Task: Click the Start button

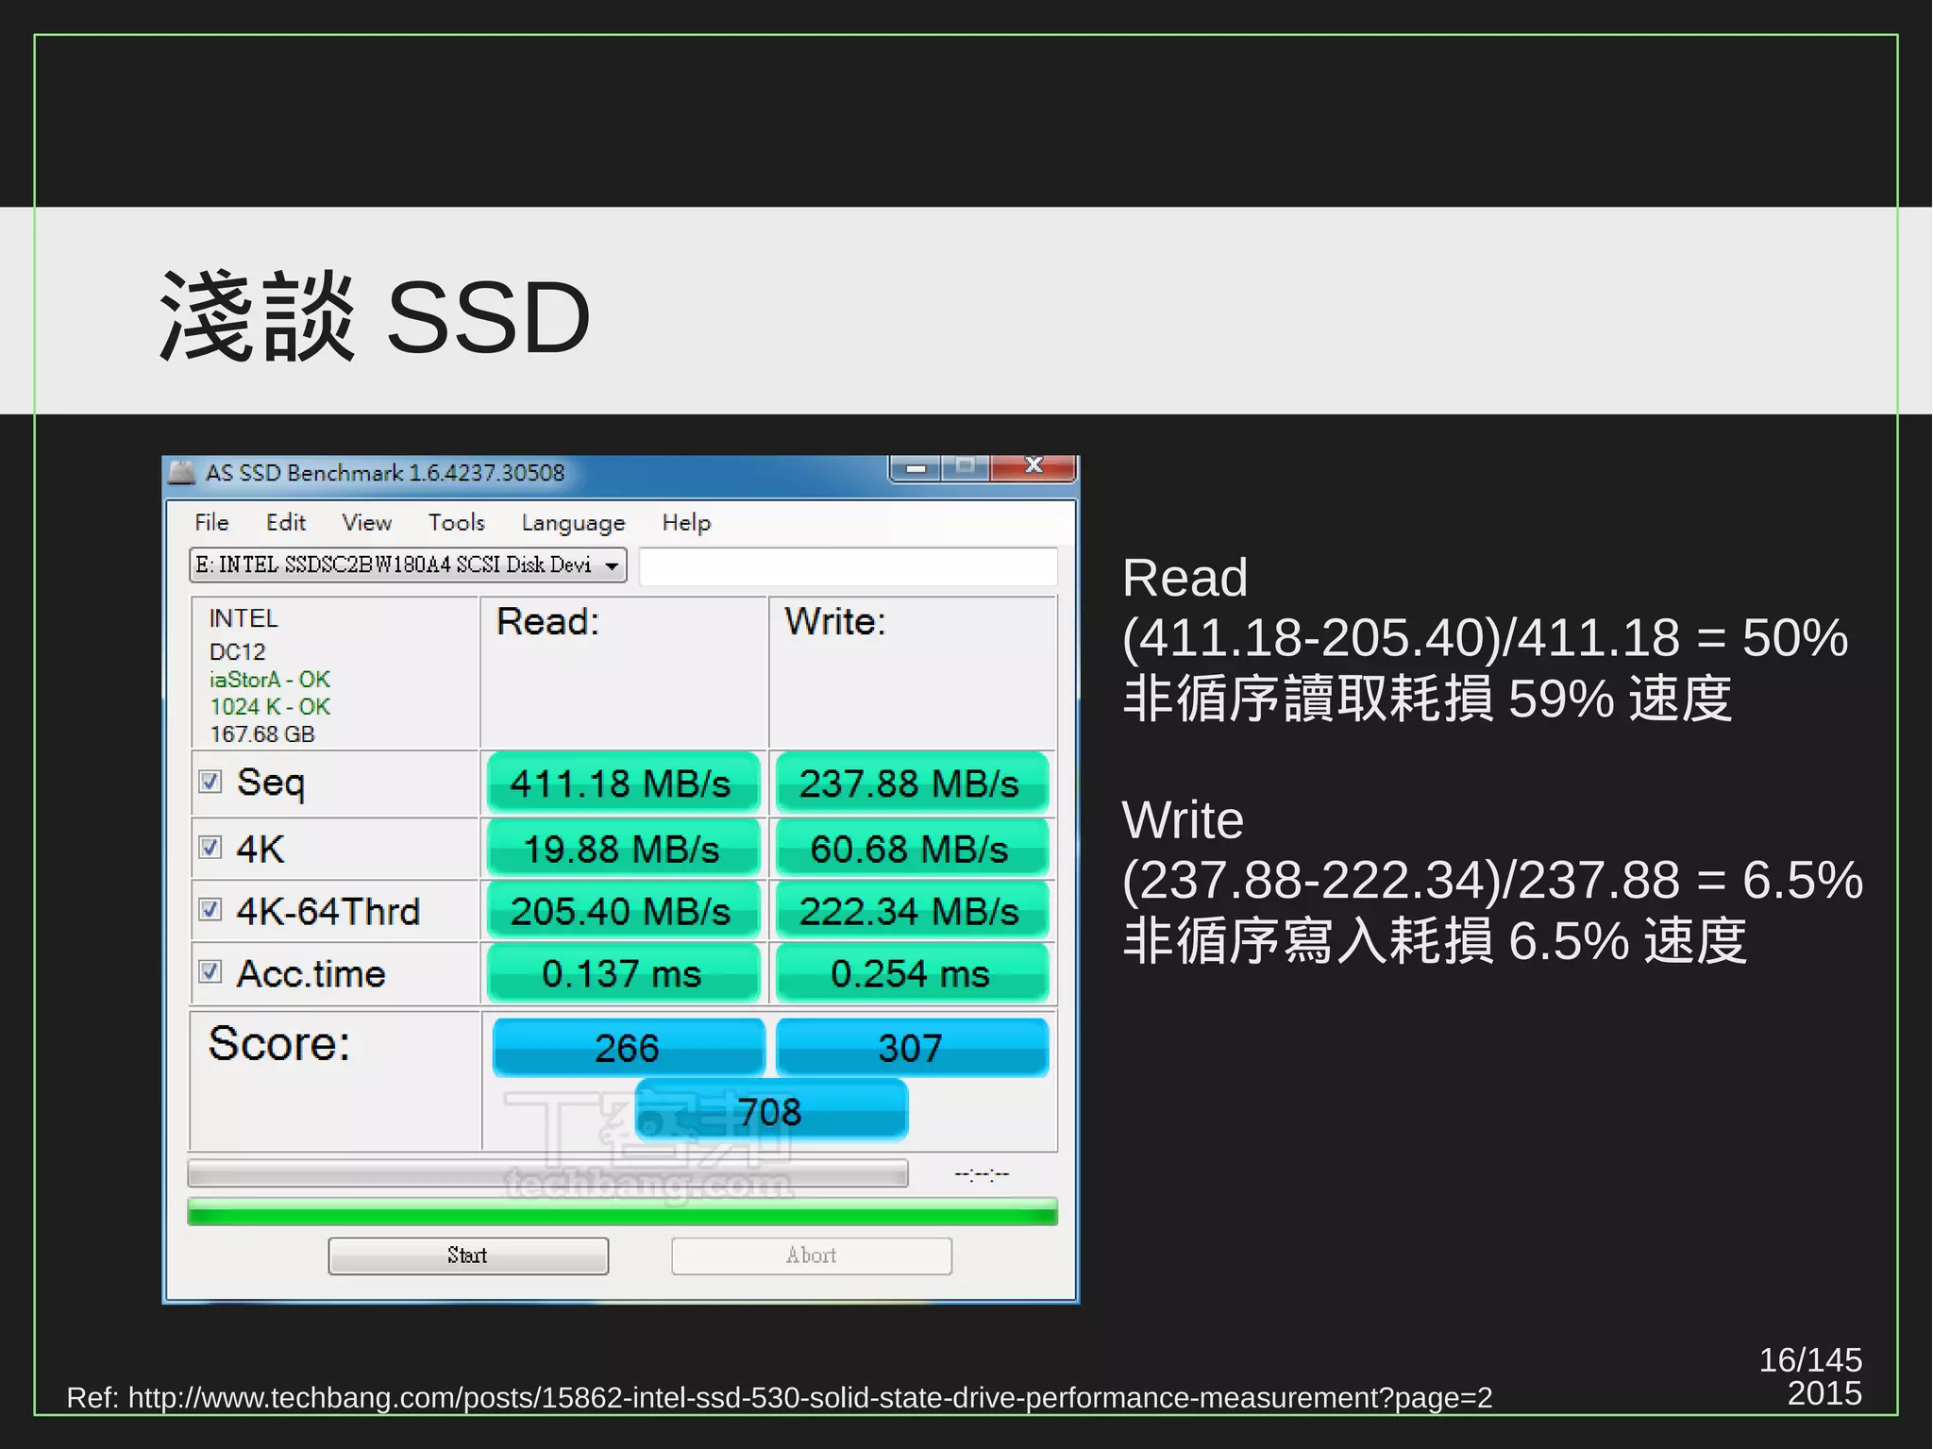Action: (468, 1255)
